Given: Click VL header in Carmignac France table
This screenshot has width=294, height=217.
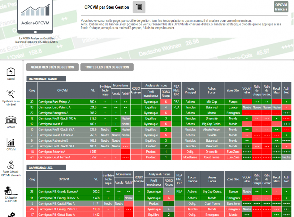Looking at the screenshot, I should pos(93,91).
